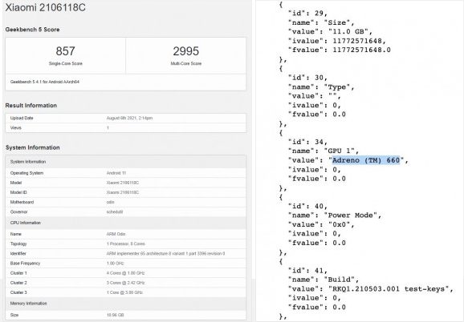
Task: Click the highlighted 'Adreno (TM) 660' value
Action: coord(366,160)
